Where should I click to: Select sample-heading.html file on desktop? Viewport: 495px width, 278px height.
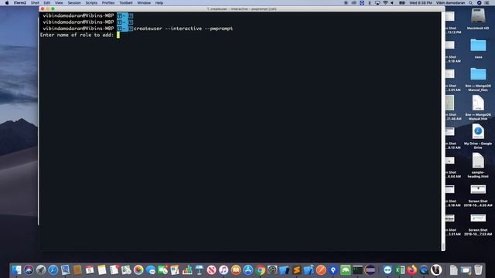[x=478, y=165]
